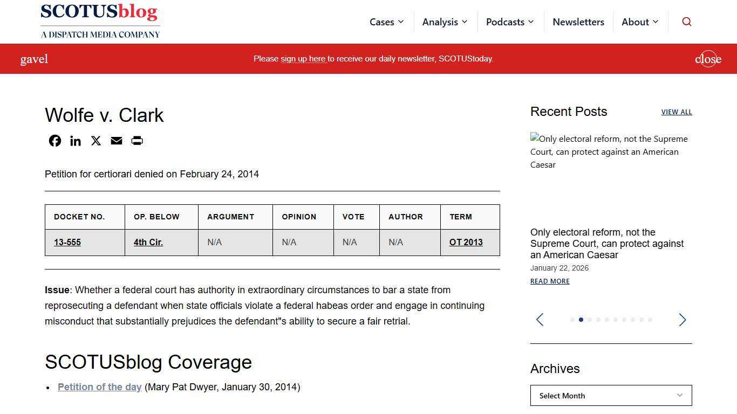This screenshot has height=414, width=737.
Task: Share the case page on Facebook
Action: tap(55, 141)
